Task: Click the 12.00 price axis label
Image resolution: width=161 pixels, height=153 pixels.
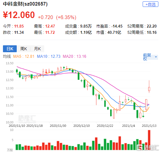Action: tap(10, 88)
